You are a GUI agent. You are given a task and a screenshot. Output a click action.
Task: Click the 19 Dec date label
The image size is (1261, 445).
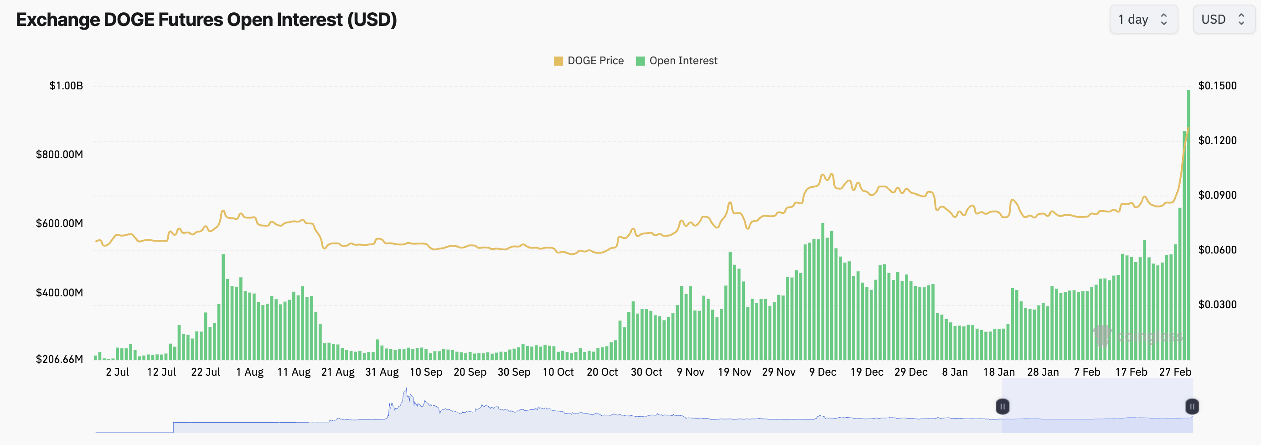coord(867,372)
